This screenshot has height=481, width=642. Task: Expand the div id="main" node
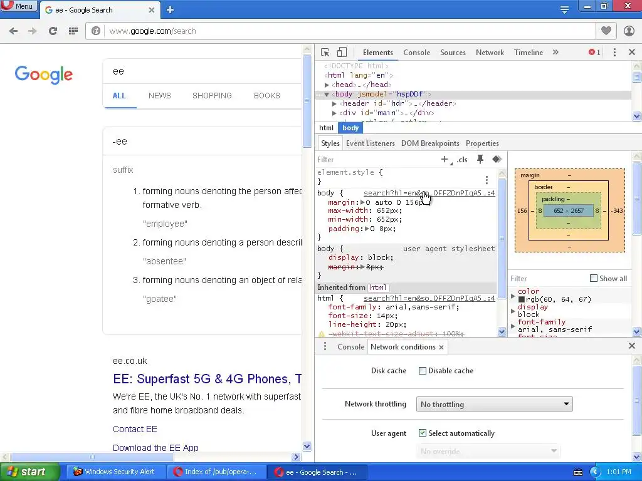click(x=335, y=113)
